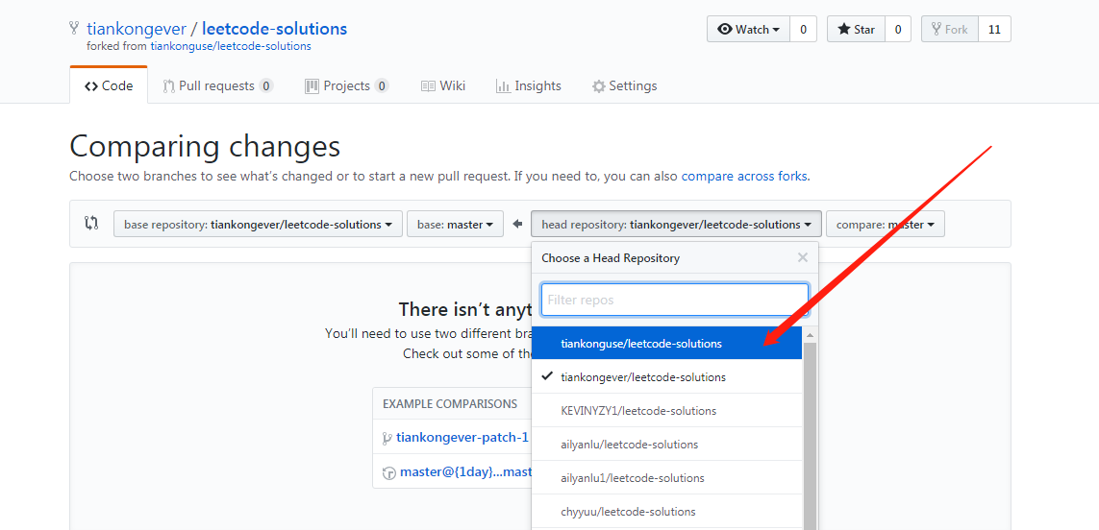Click the forks count 11
The image size is (1099, 530).
(994, 30)
